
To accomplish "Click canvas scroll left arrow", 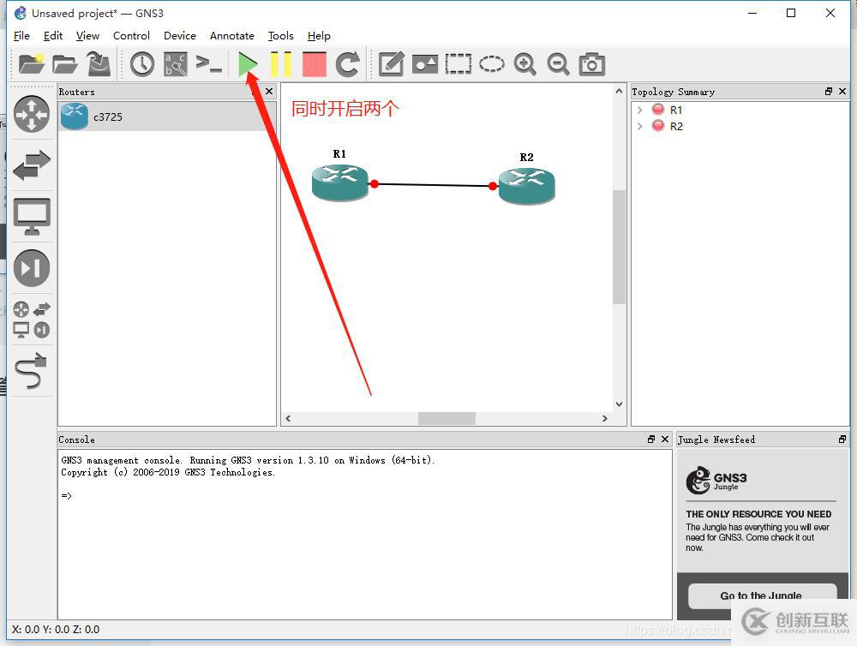I will point(288,419).
